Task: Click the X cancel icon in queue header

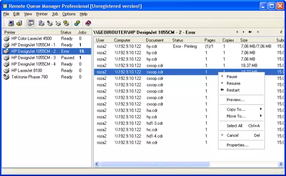Action: [x=258, y=32]
